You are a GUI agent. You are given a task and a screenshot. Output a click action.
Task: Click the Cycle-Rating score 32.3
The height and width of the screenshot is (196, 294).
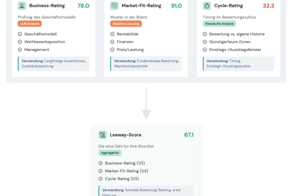(x=268, y=6)
